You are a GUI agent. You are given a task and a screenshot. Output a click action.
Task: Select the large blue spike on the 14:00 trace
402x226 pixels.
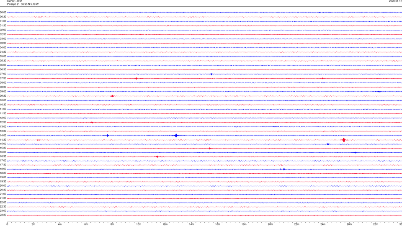[x=176, y=136]
